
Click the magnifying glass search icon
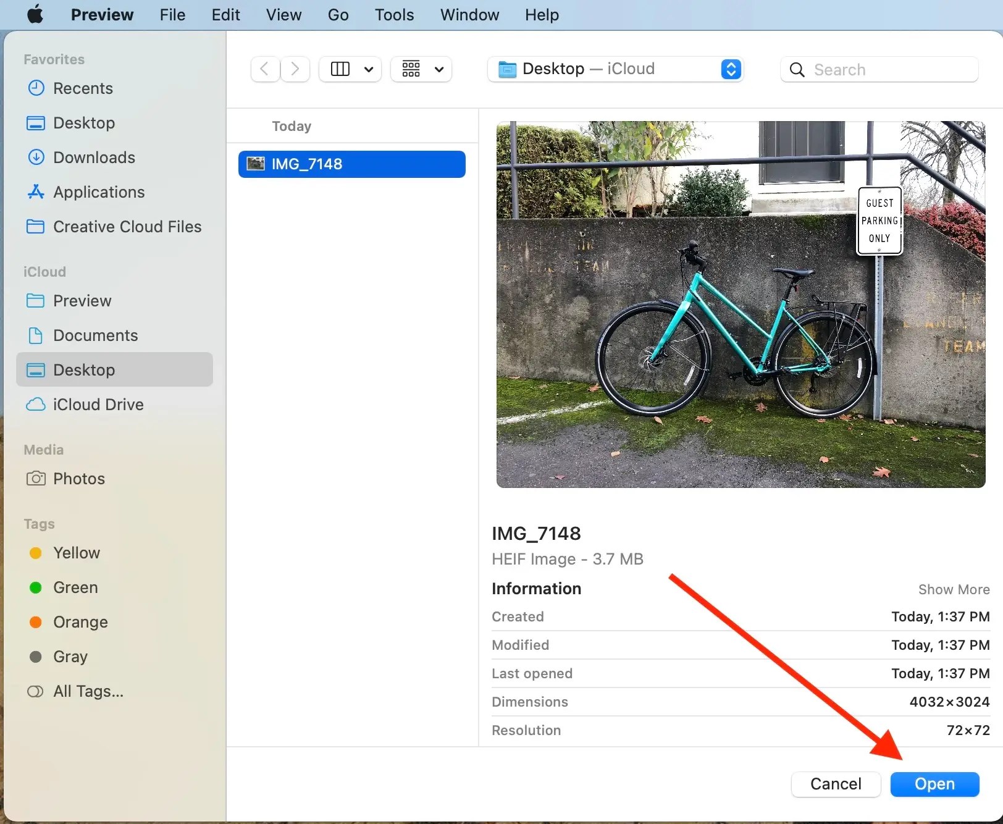(x=797, y=70)
